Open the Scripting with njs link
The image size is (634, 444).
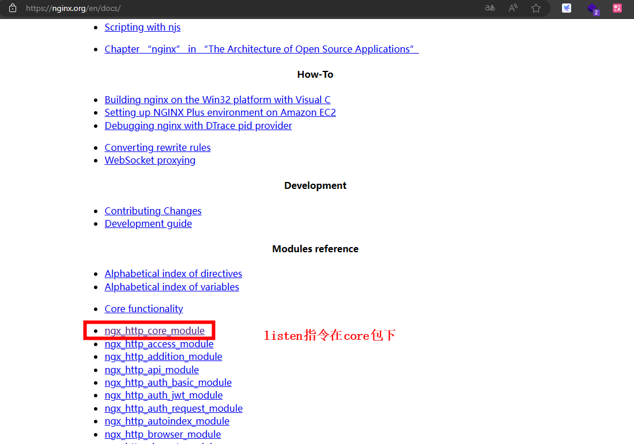tap(142, 27)
